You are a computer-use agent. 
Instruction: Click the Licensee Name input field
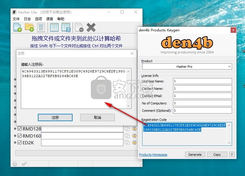(202, 81)
